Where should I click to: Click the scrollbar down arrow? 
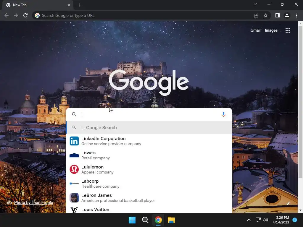pos(300,210)
